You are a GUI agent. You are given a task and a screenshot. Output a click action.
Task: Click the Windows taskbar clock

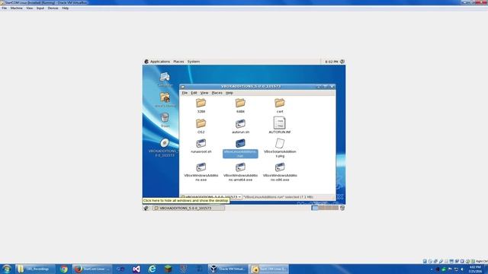tap(475, 269)
